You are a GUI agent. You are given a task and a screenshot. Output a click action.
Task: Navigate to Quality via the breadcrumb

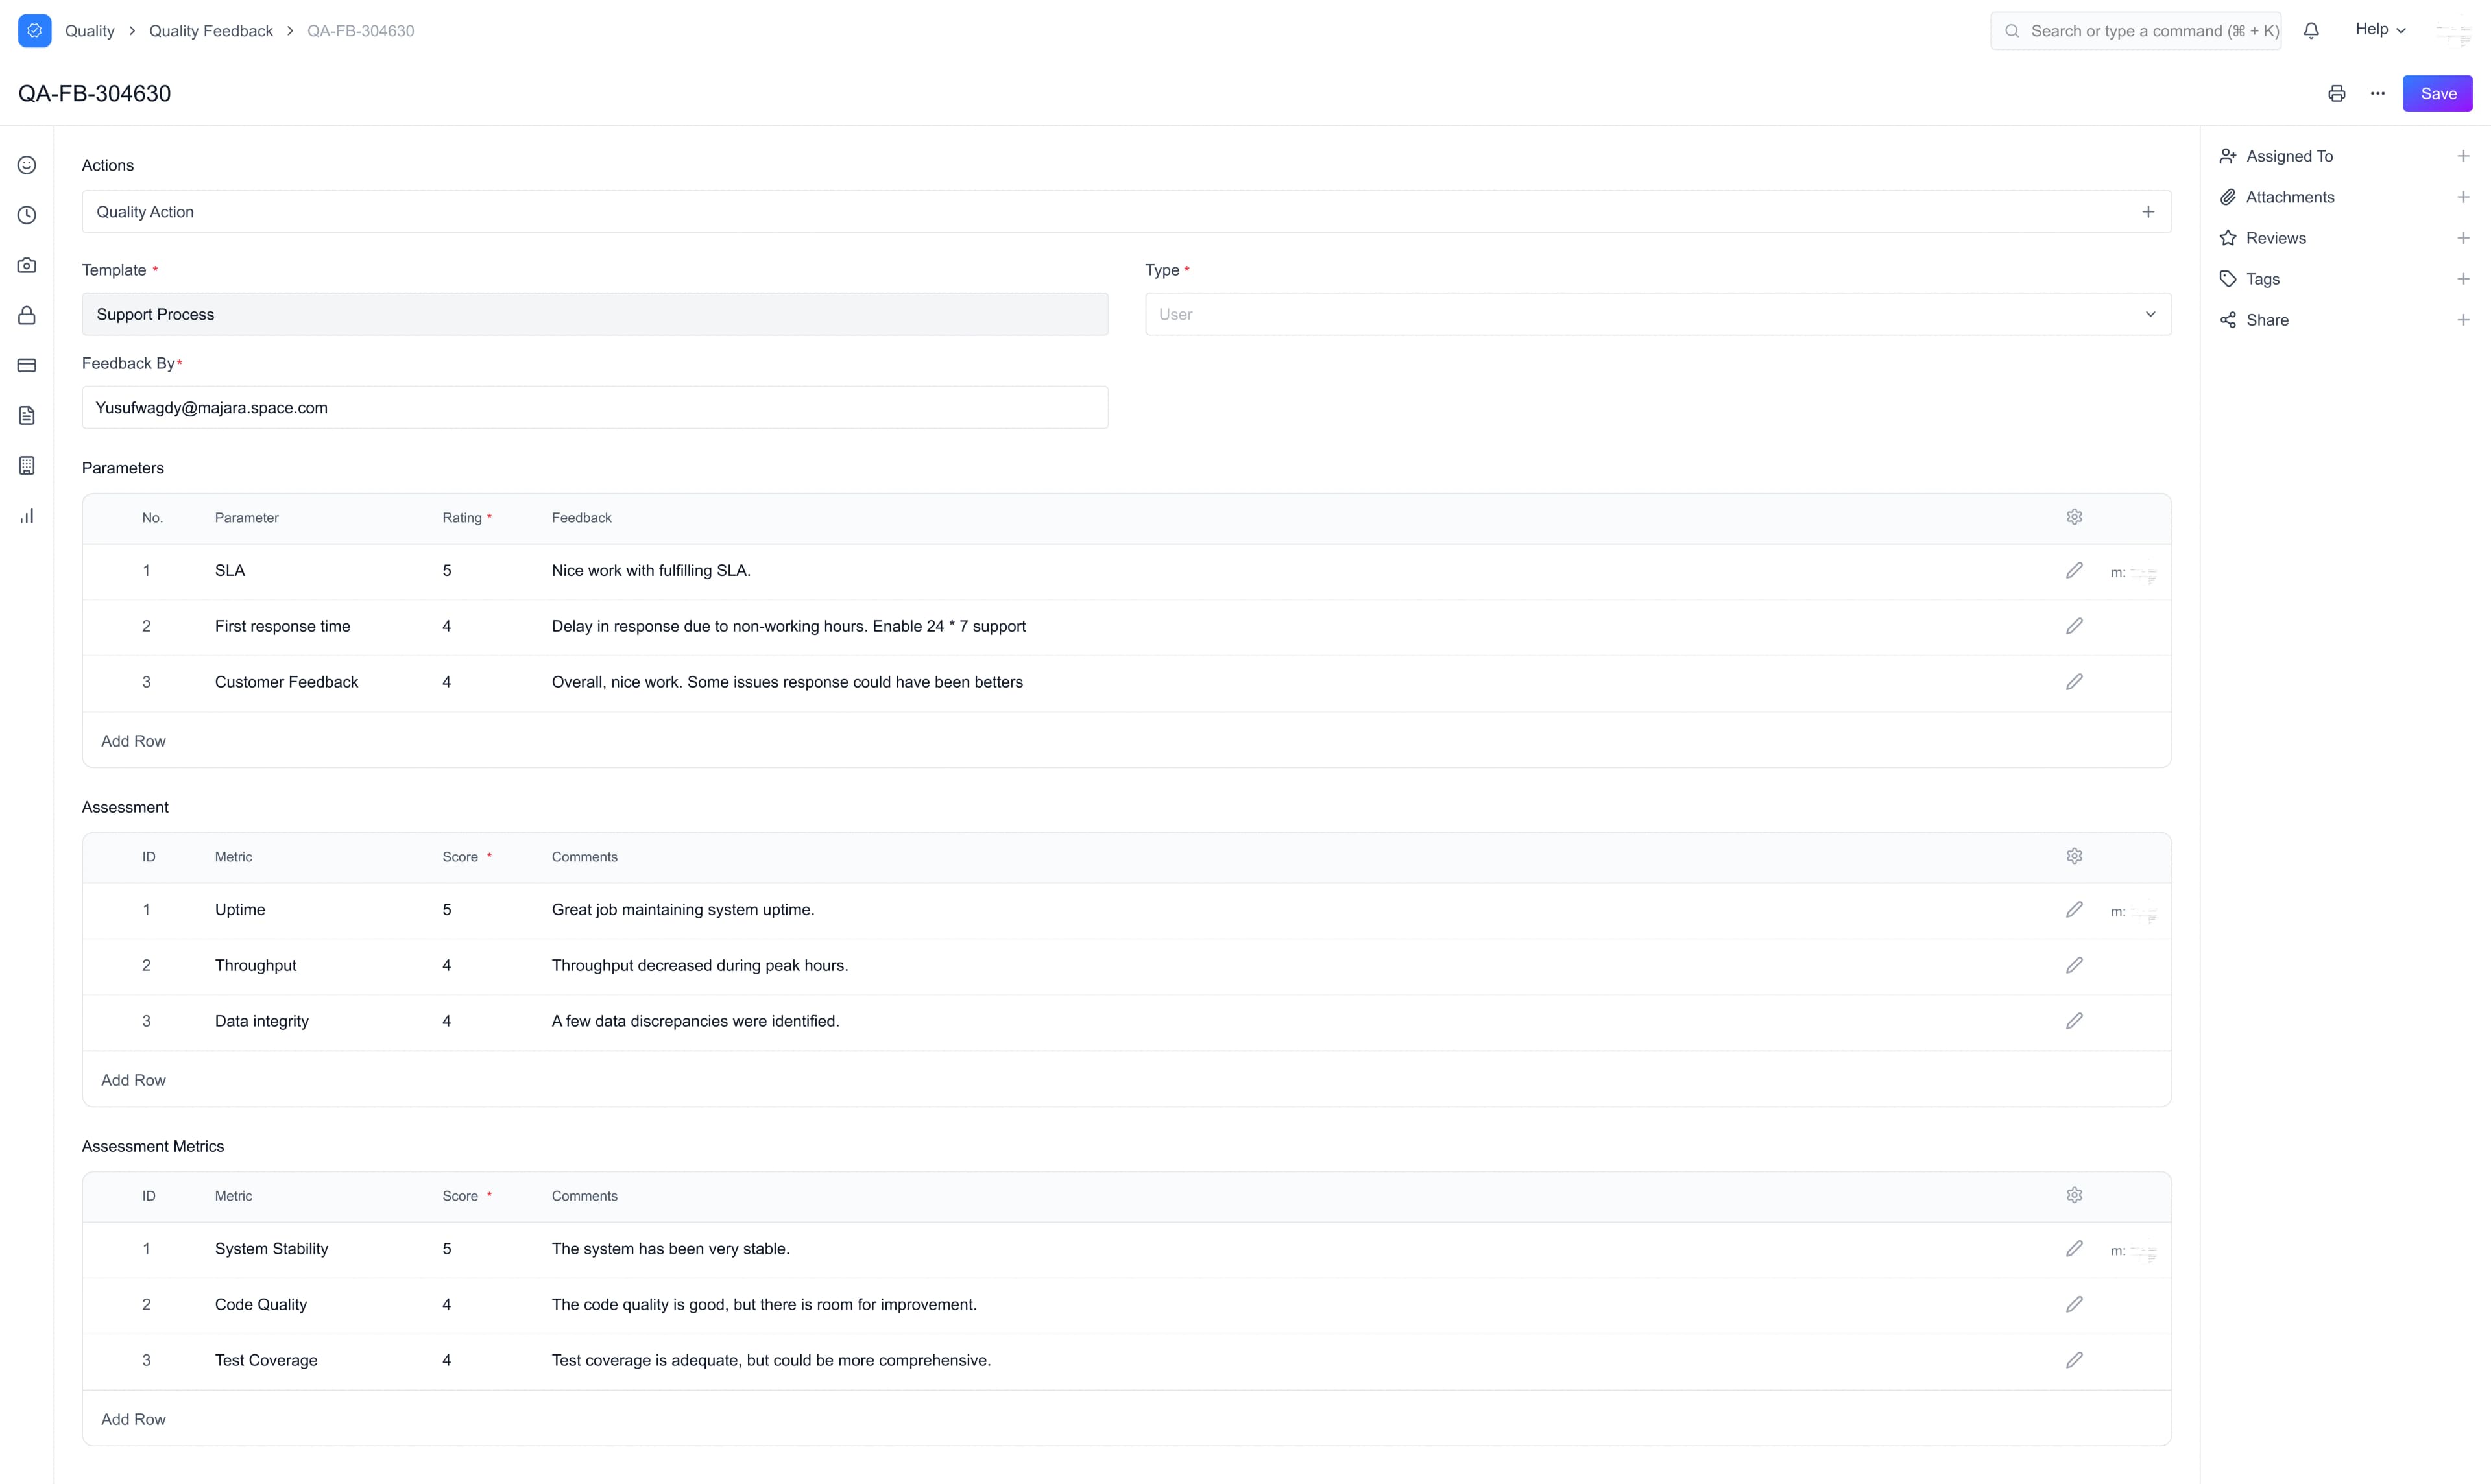tap(89, 30)
